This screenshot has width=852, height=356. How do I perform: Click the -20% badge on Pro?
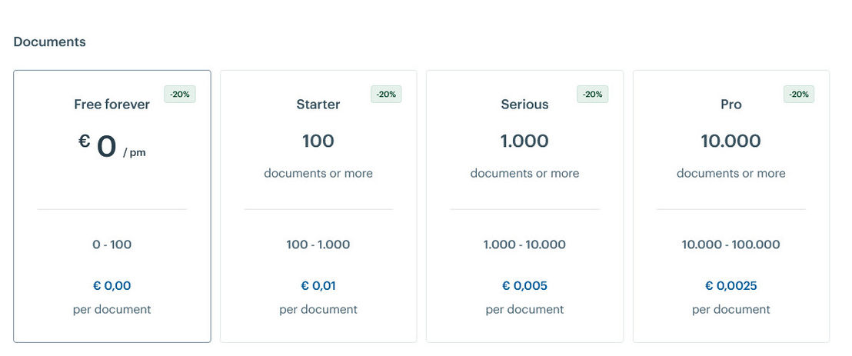click(799, 94)
